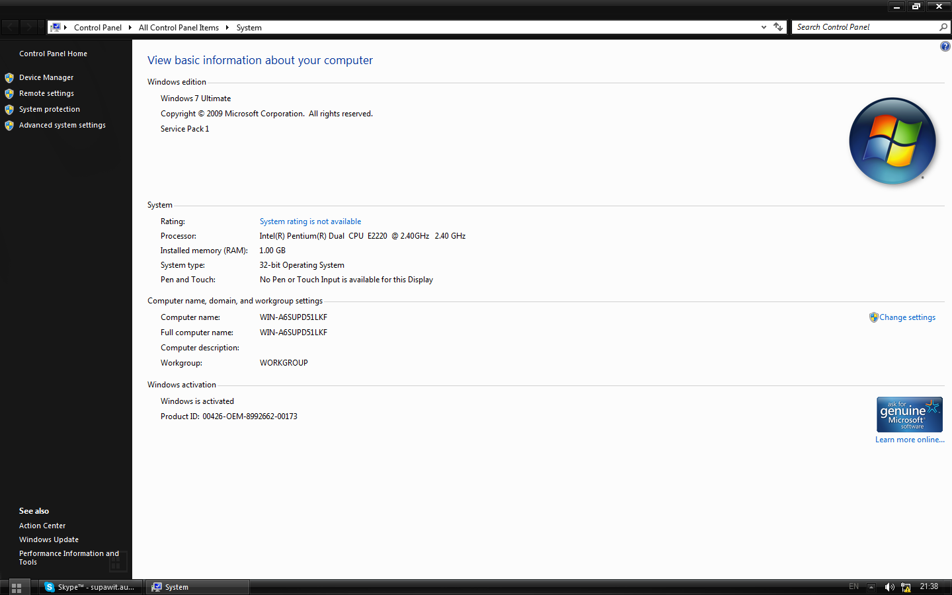Click the 'View basic information about your computer' heading
The height and width of the screenshot is (595, 952).
(x=260, y=60)
